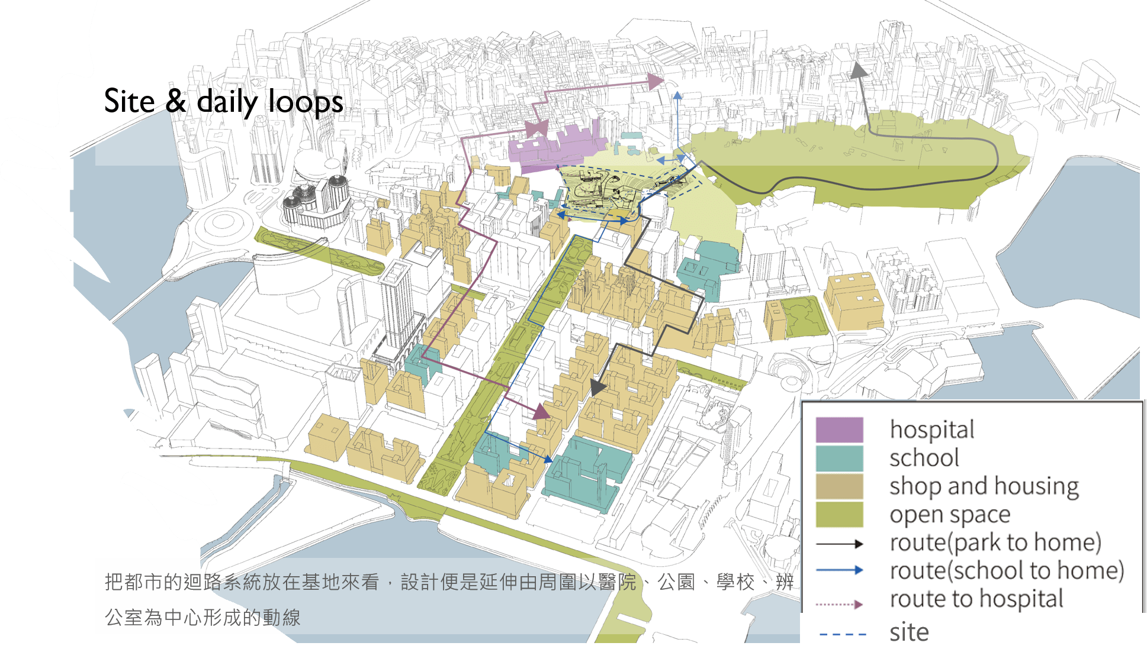The height and width of the screenshot is (662, 1147).
Task: Click the 'shop and housing' legend label
Action: (x=984, y=486)
